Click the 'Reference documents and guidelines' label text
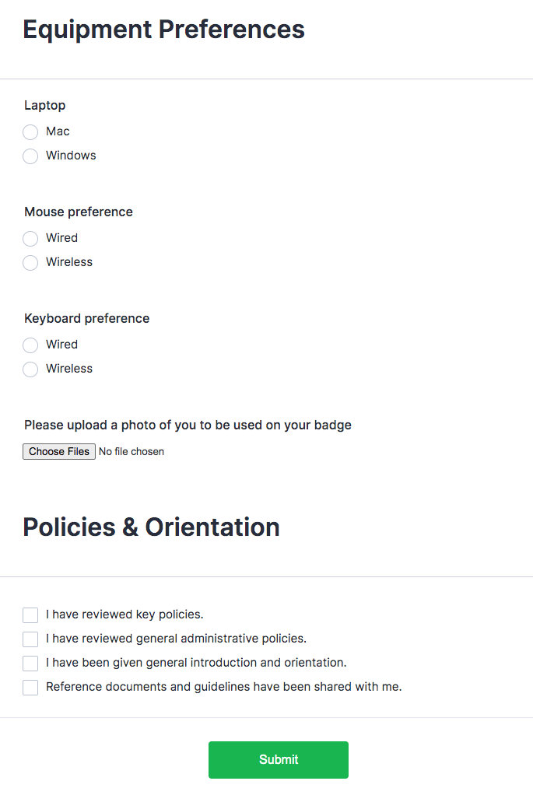The width and height of the screenshot is (533, 802). (x=223, y=687)
